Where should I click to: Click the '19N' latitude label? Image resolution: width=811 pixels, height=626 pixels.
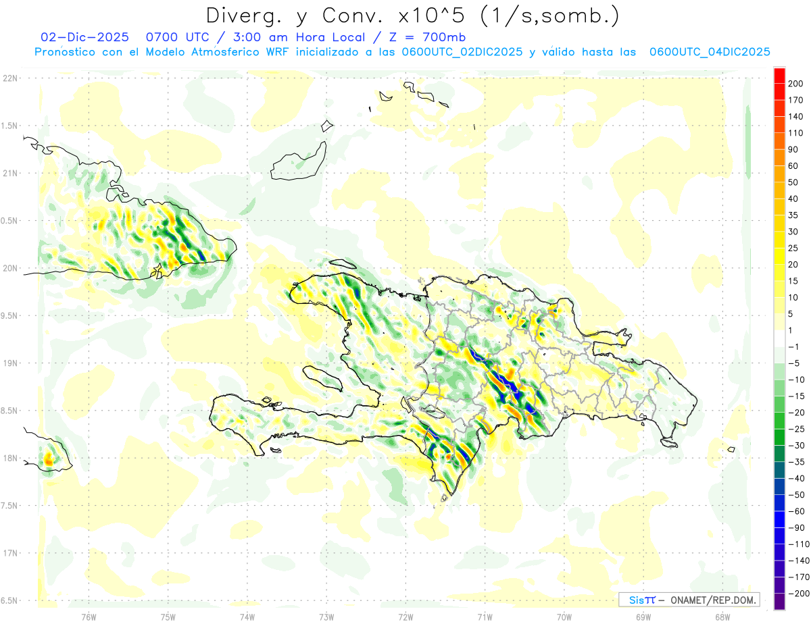click(10, 363)
